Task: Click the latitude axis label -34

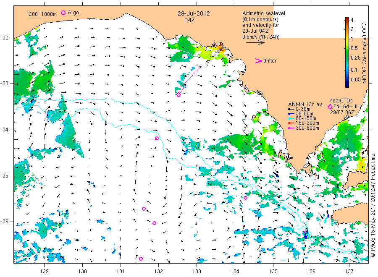Action: pos(4,130)
